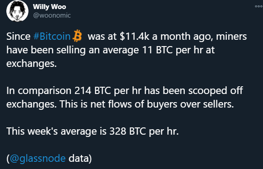Open the @glassnode mention
Image resolution: width=263 pixels, height=169 pixels.
[38, 158]
